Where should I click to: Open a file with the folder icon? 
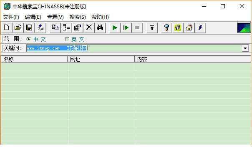pos(18,28)
